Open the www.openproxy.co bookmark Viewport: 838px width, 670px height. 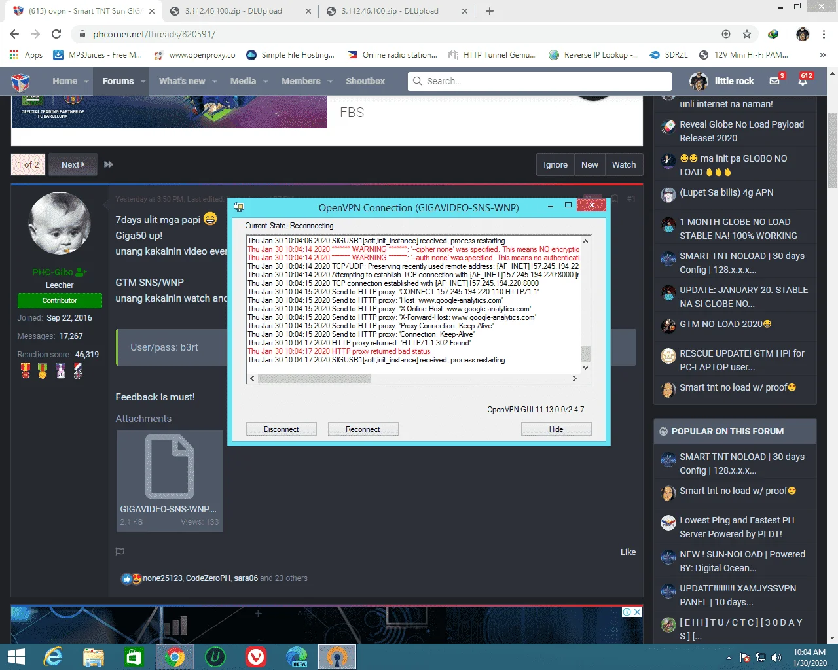click(194, 55)
